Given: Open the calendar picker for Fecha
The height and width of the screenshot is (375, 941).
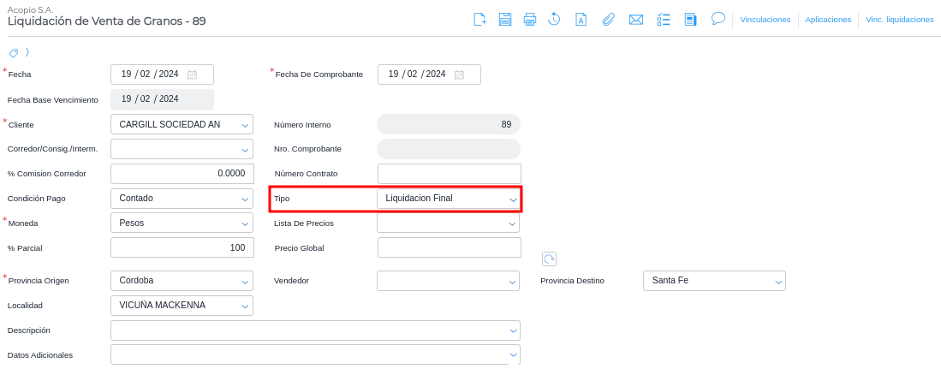Looking at the screenshot, I should coord(193,74).
